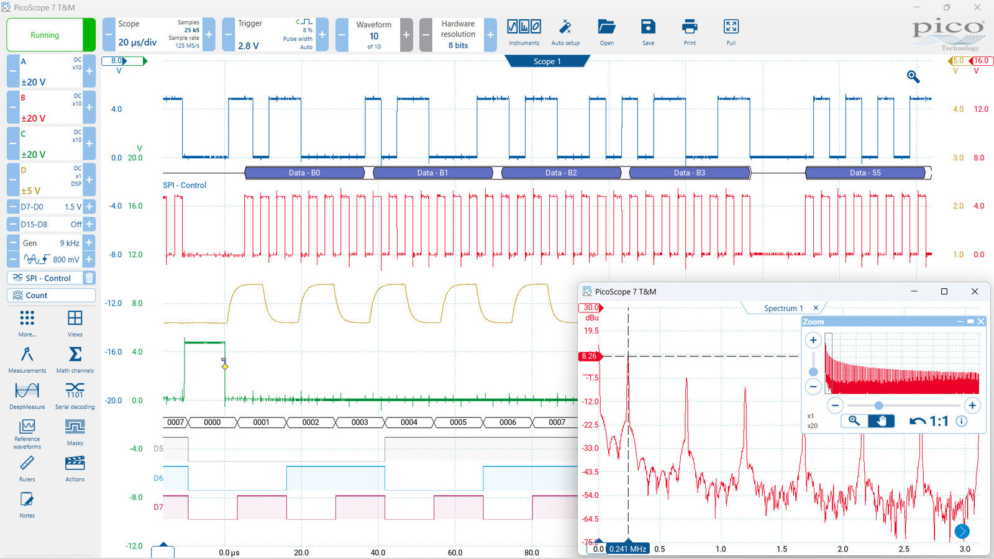Image resolution: width=994 pixels, height=559 pixels.
Task: Toggle channel A ±20 V settings
Action: pyautogui.click(x=51, y=71)
